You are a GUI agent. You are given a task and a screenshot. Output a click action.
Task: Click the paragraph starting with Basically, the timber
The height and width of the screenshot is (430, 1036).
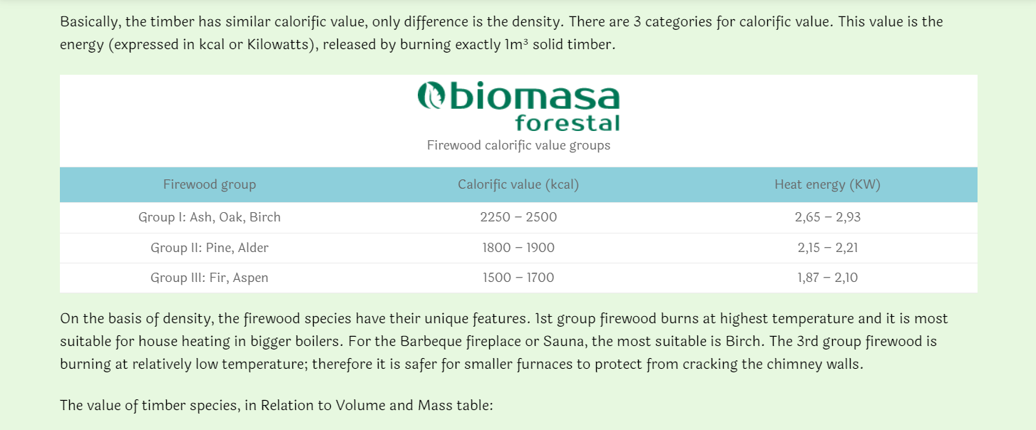click(x=502, y=33)
